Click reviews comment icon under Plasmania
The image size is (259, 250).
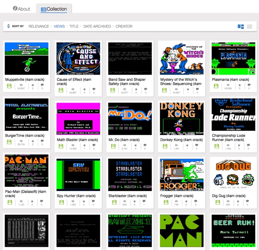point(249,85)
